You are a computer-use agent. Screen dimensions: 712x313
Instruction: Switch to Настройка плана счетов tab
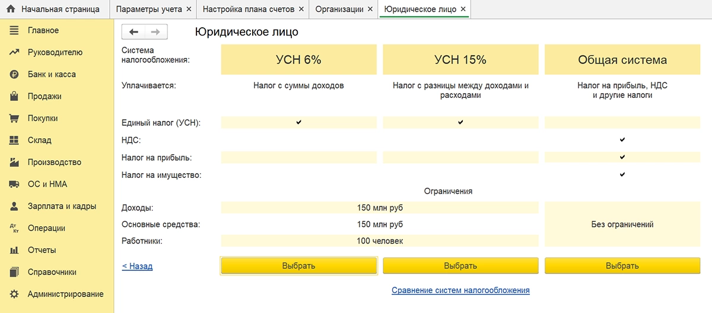pyautogui.click(x=249, y=9)
